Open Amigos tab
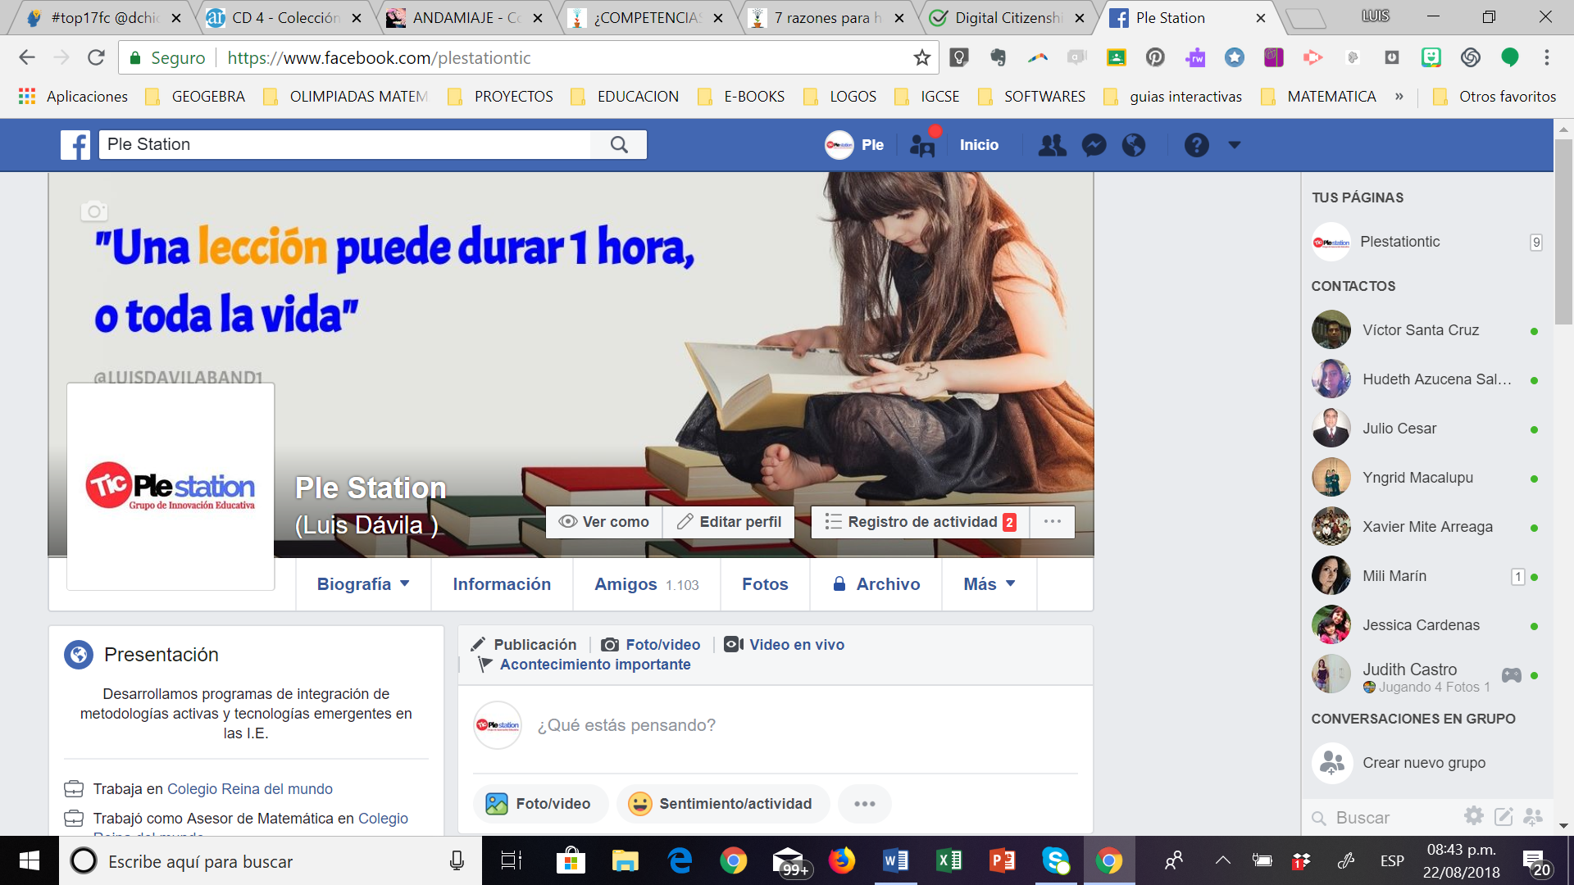This screenshot has width=1574, height=885. click(647, 584)
